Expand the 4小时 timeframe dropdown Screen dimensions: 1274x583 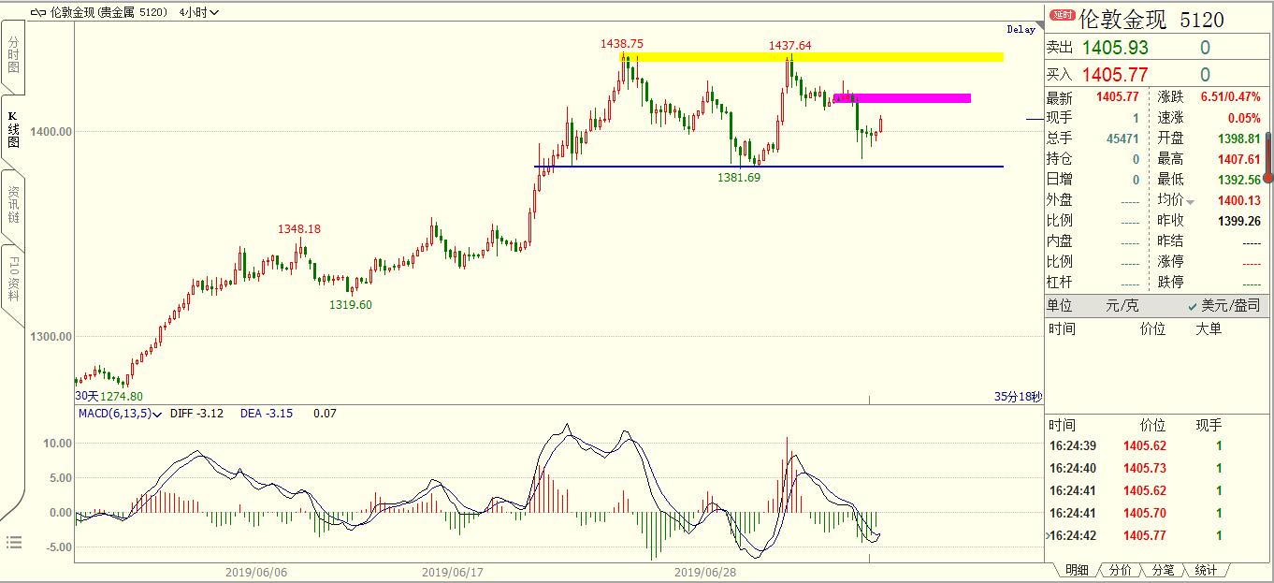pos(199,13)
